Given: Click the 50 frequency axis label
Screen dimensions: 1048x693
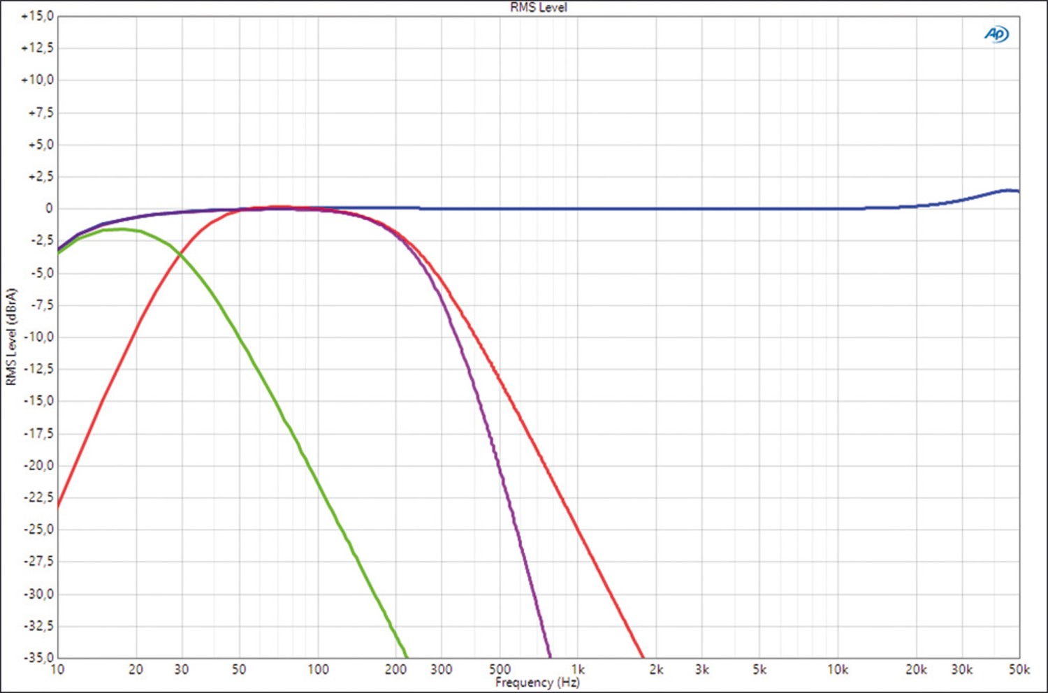Looking at the screenshot, I should [239, 669].
